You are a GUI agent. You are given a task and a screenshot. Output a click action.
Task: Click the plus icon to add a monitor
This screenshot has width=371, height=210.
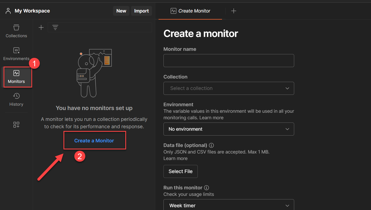41,27
